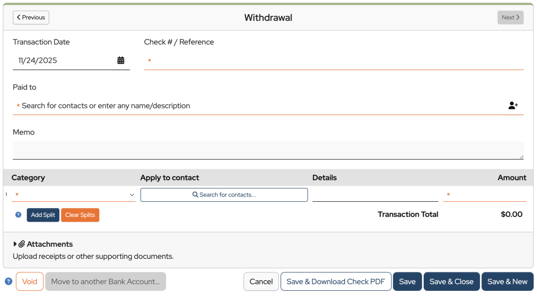Click the Paid to search field
Image resolution: width=537 pixels, height=296 pixels.
[257, 106]
